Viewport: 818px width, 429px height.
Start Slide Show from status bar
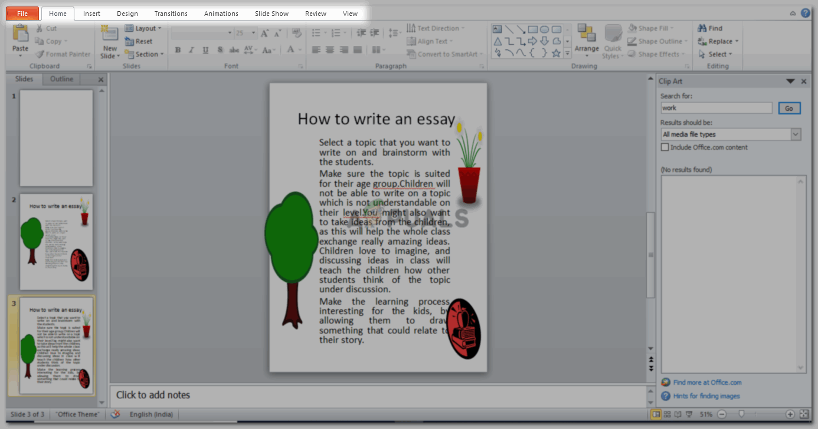point(690,414)
